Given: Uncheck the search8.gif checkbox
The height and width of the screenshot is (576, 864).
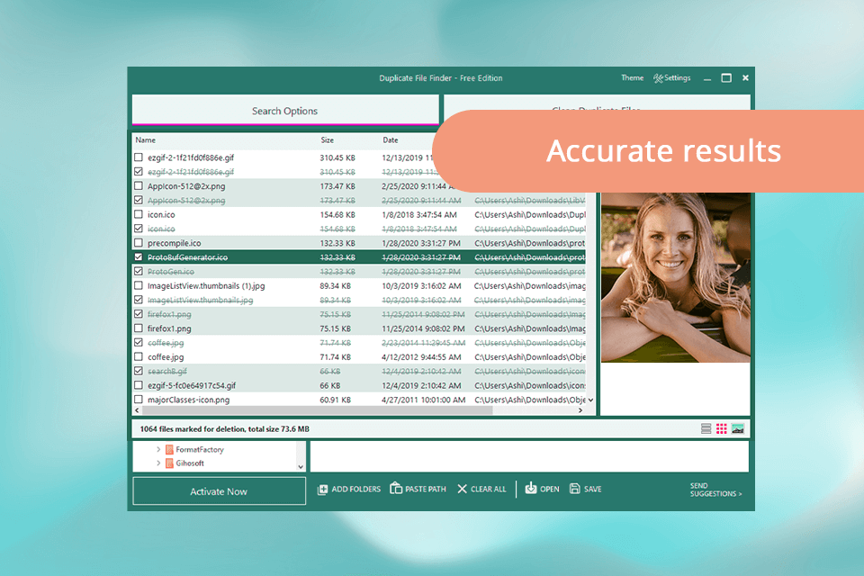Looking at the screenshot, I should (x=139, y=372).
